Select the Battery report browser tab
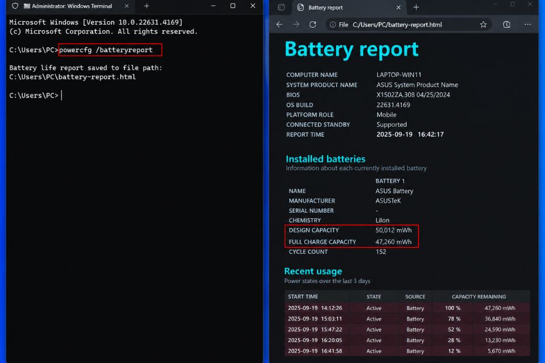Image resolution: width=545 pixels, height=363 pixels. [x=350, y=7]
